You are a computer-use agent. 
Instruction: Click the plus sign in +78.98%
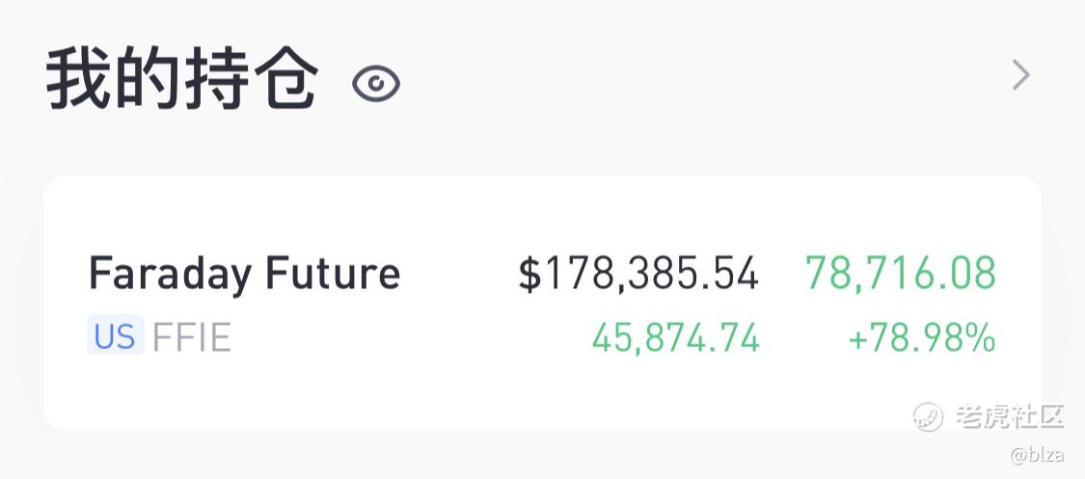click(x=858, y=339)
